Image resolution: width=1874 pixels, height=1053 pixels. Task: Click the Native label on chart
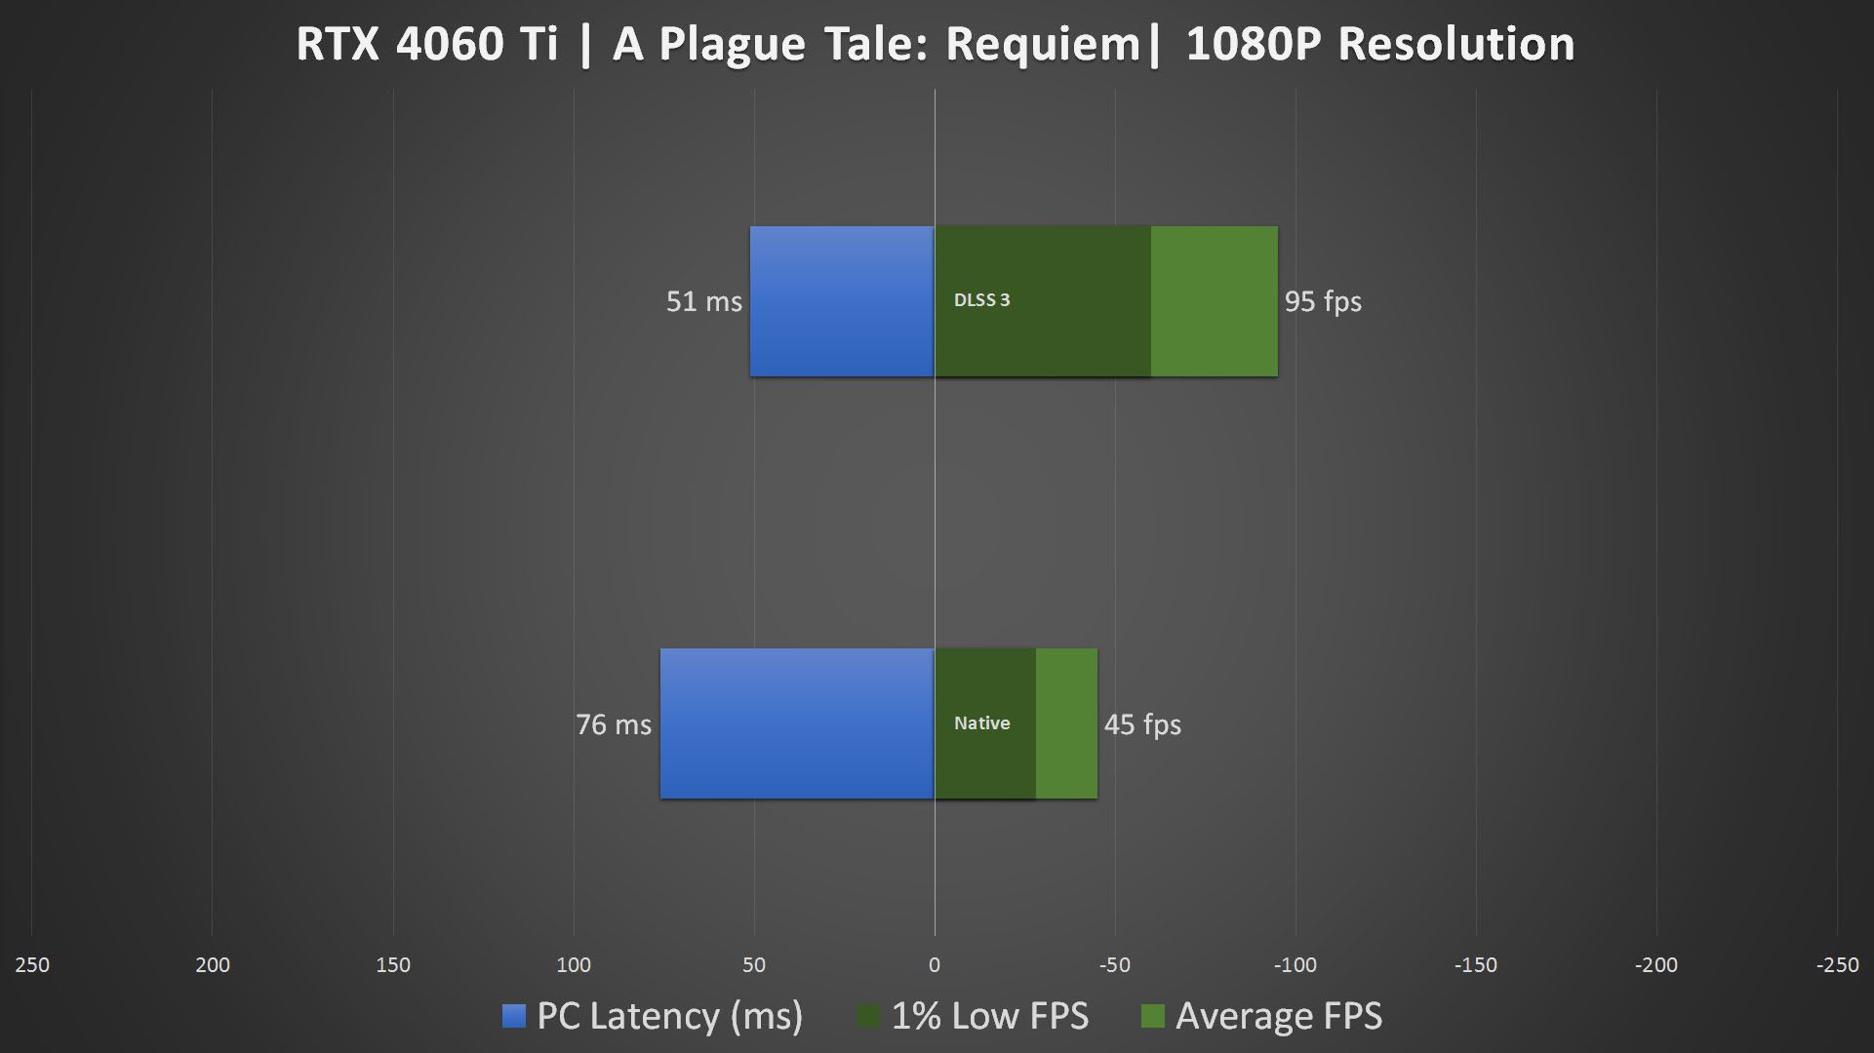pyautogui.click(x=979, y=721)
